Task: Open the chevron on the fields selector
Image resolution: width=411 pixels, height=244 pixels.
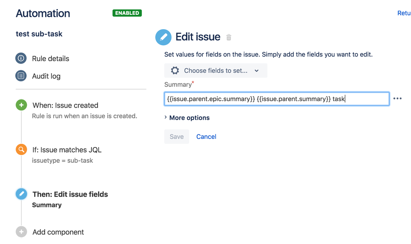Action: point(256,70)
